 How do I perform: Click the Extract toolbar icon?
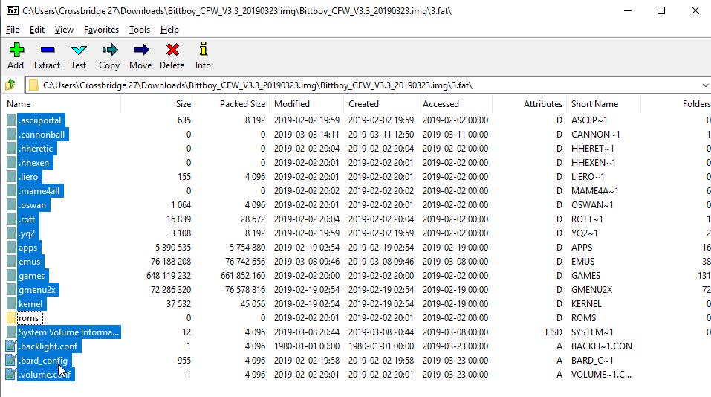(47, 50)
